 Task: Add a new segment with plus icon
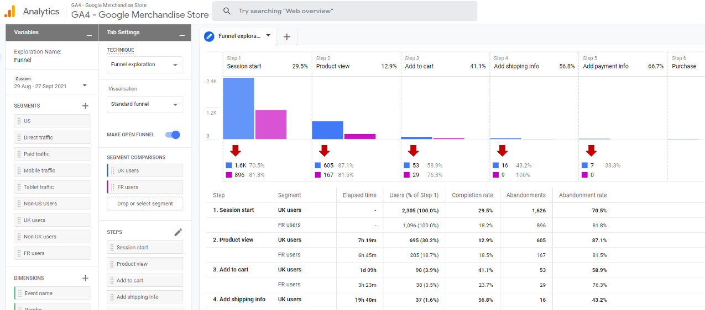click(x=85, y=106)
